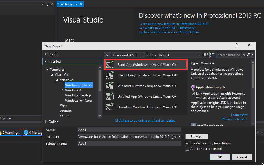The height and width of the screenshot is (165, 264).
Task: Click the Unit Test App template icon
Action: (110, 96)
